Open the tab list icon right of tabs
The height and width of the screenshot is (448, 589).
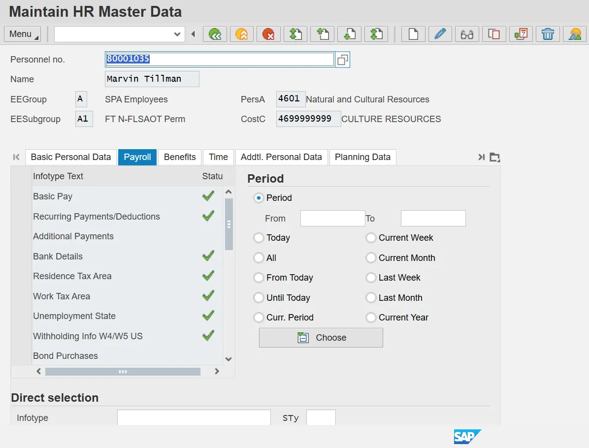click(495, 158)
